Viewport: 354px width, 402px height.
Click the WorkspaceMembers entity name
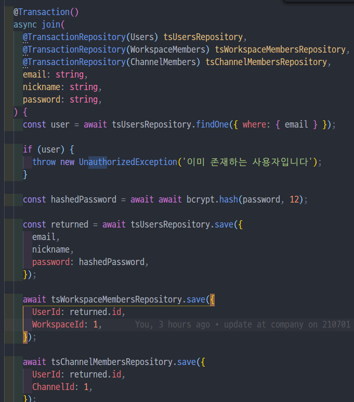pos(168,49)
